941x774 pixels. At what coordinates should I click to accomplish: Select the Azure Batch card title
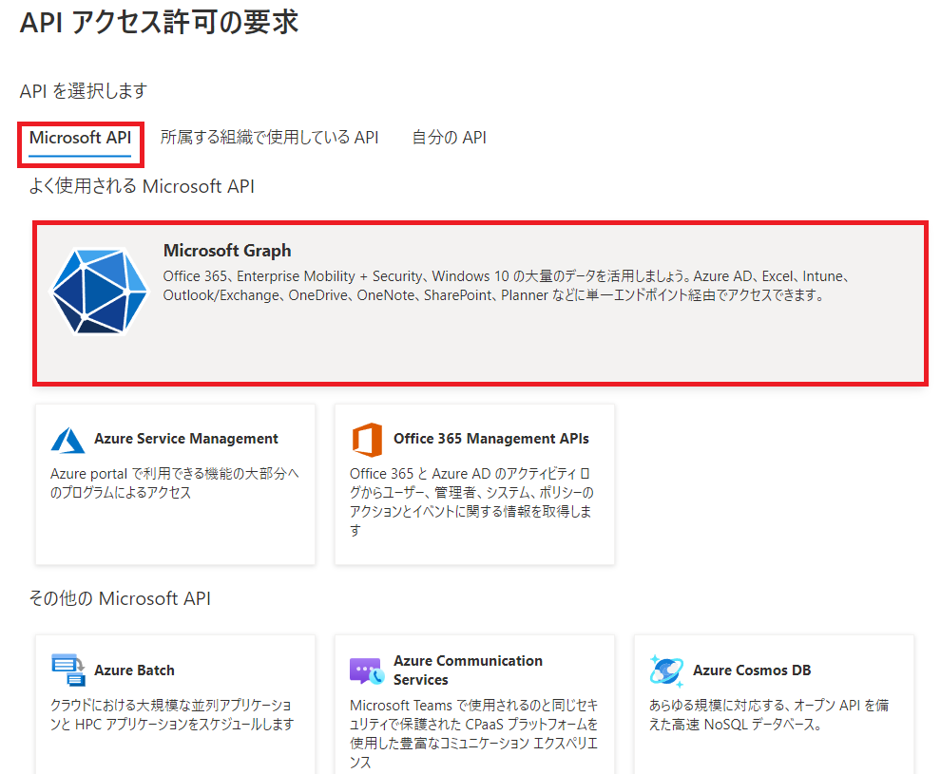(134, 670)
